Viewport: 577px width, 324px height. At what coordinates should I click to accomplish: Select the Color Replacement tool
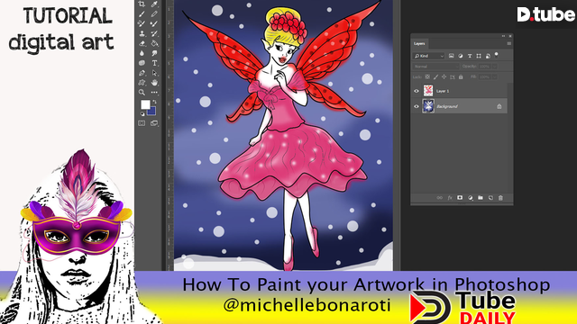tap(142, 23)
